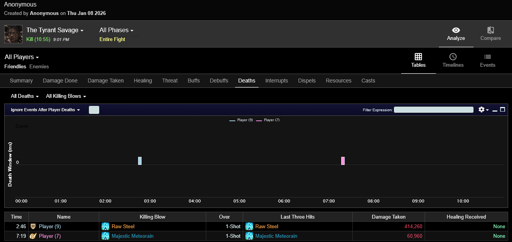Image resolution: width=512 pixels, height=242 pixels.
Task: Click the 60,960 damage taken value
Action: (x=415, y=236)
